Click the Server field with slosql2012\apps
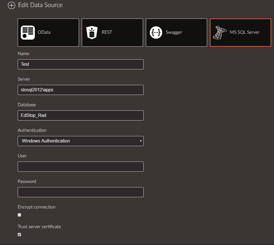This screenshot has height=245, width=274. pos(81,90)
